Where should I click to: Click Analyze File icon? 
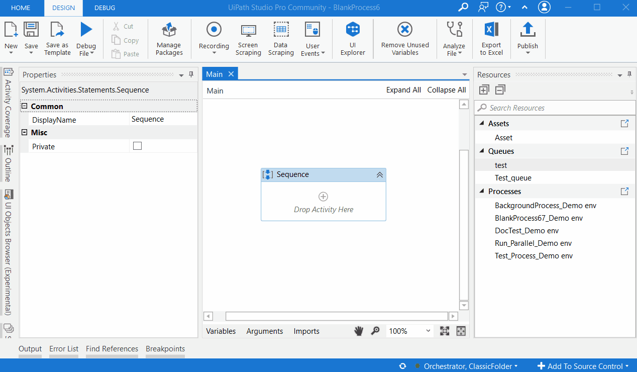point(454,29)
